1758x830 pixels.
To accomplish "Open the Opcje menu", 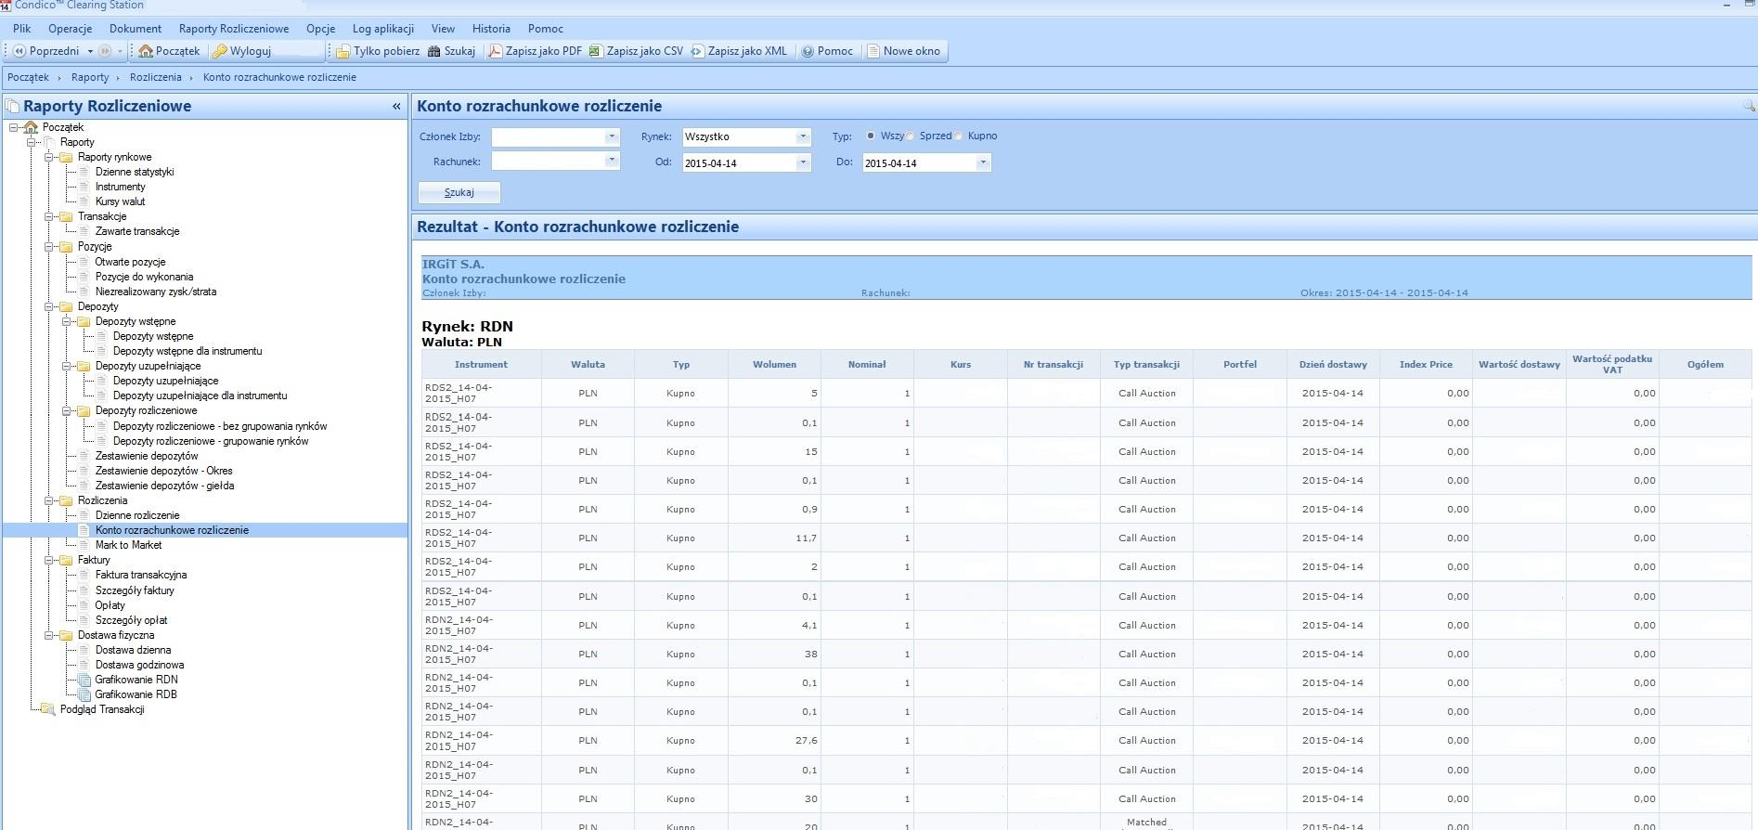I will (x=321, y=29).
